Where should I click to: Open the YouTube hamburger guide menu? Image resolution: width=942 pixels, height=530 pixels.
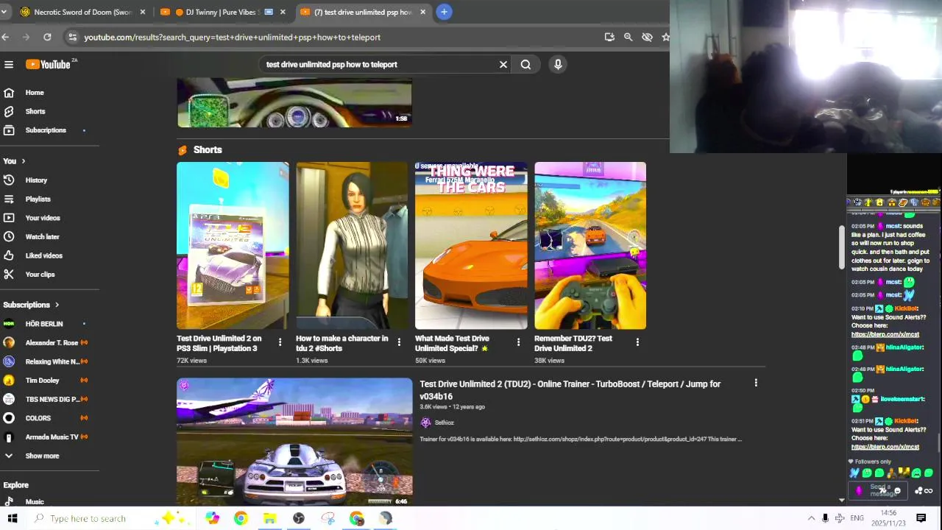click(x=9, y=65)
